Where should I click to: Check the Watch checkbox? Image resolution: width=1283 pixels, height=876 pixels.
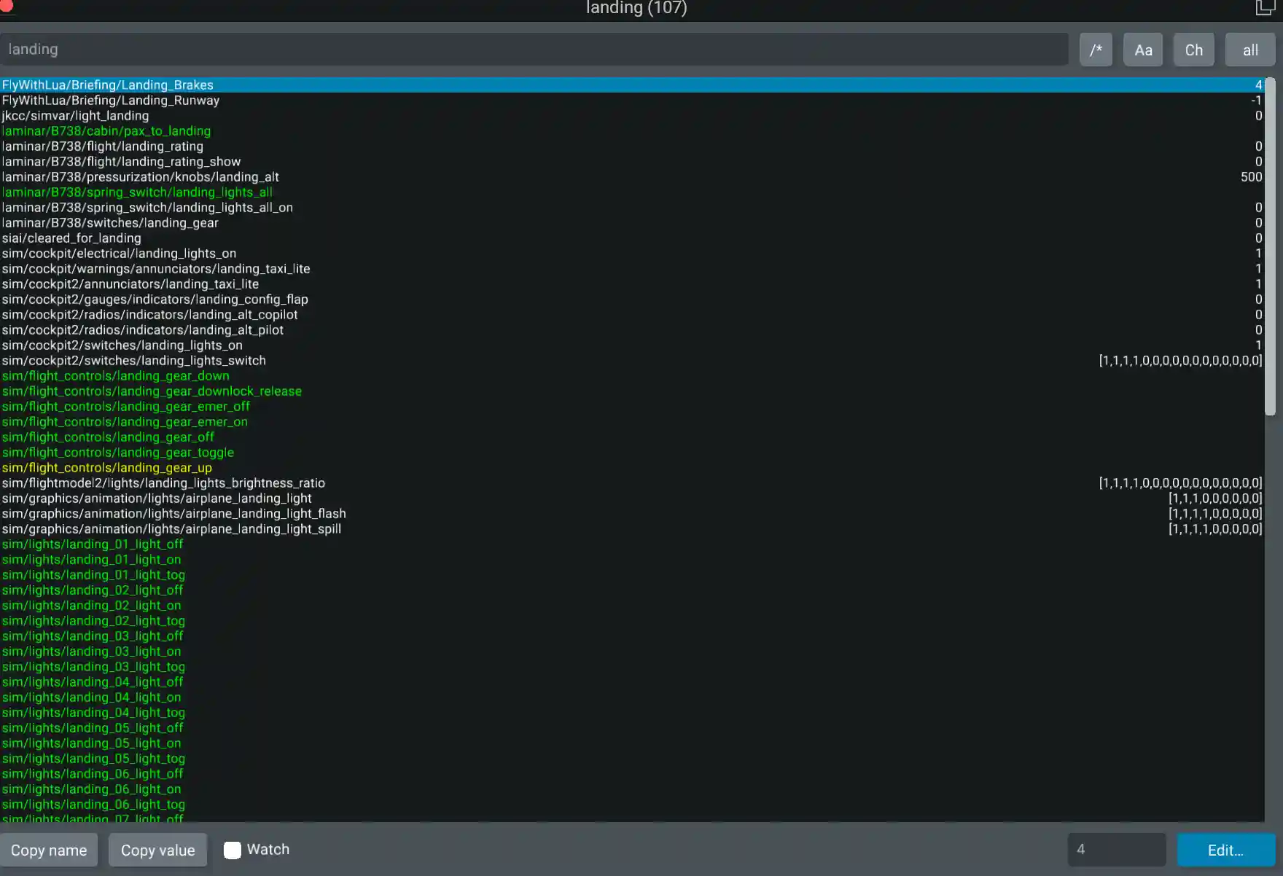click(233, 850)
